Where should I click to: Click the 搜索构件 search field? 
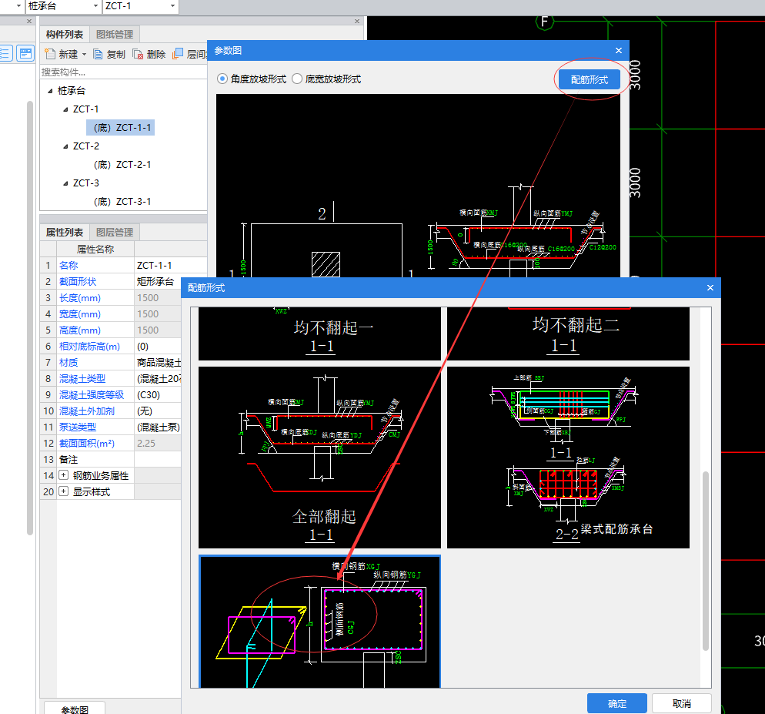pyautogui.click(x=123, y=72)
